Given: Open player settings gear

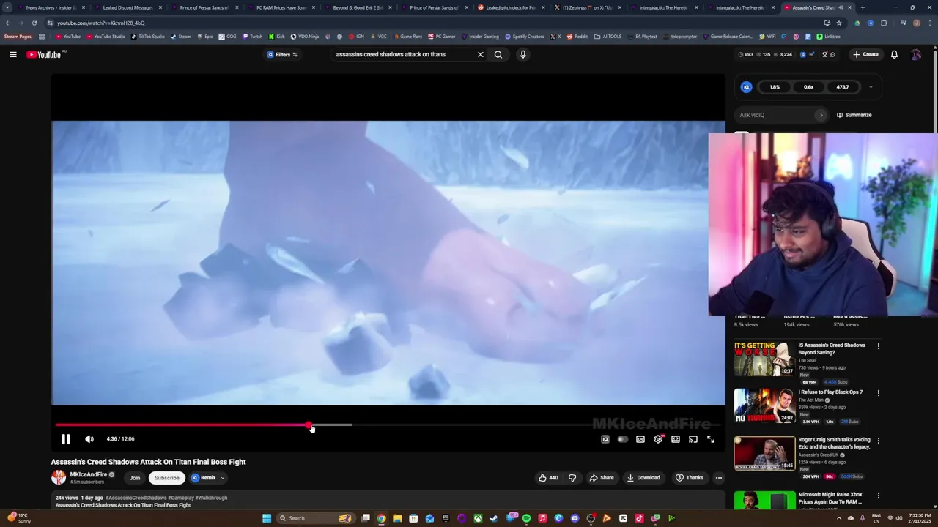Looking at the screenshot, I should [658, 439].
